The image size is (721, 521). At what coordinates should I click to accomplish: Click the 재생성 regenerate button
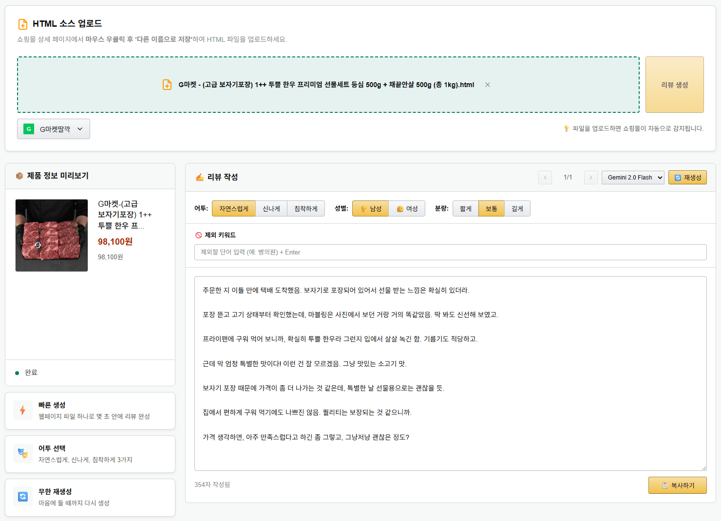tap(687, 177)
